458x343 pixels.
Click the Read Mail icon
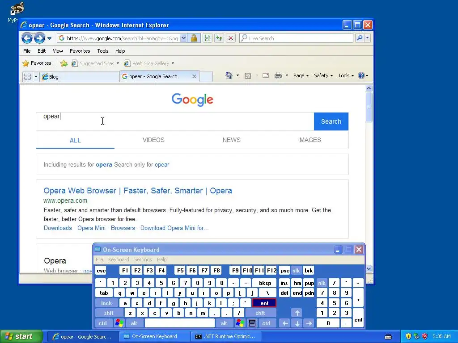[266, 75]
